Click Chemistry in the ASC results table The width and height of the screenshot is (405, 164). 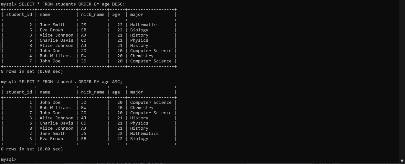click(x=142, y=108)
